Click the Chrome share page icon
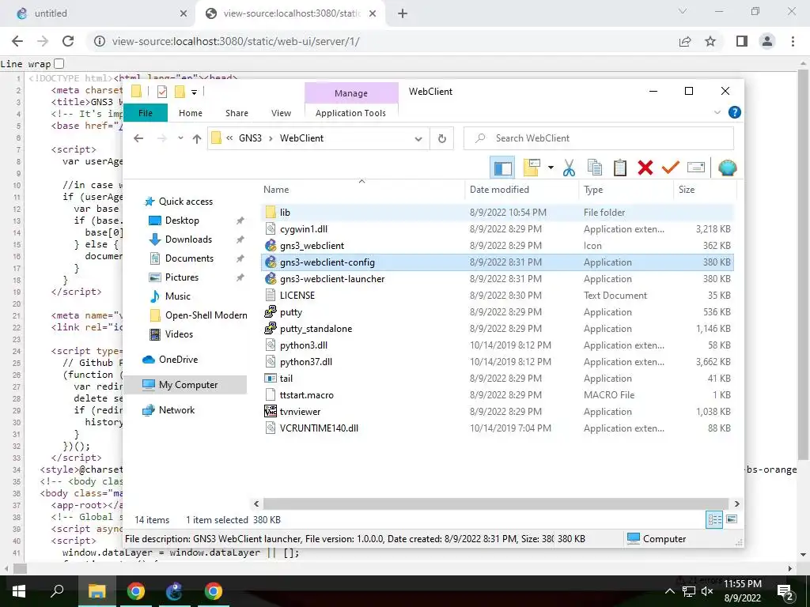 pyautogui.click(x=685, y=41)
